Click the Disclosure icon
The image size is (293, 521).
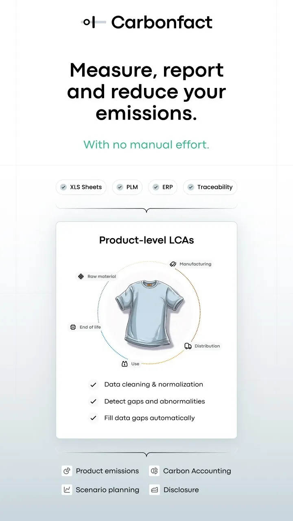click(154, 490)
